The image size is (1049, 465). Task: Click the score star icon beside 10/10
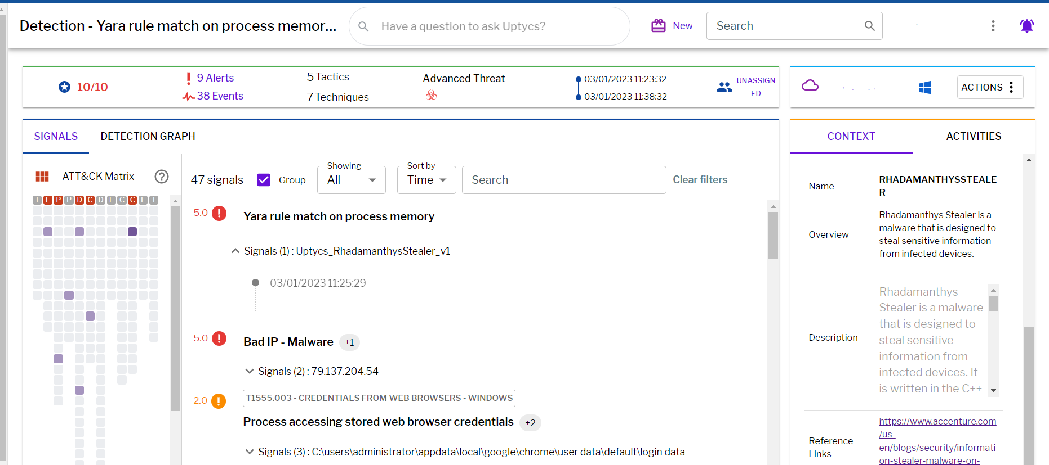pos(65,87)
